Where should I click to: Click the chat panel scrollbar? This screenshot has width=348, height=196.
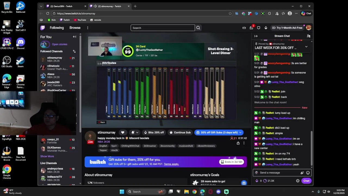click(312, 149)
